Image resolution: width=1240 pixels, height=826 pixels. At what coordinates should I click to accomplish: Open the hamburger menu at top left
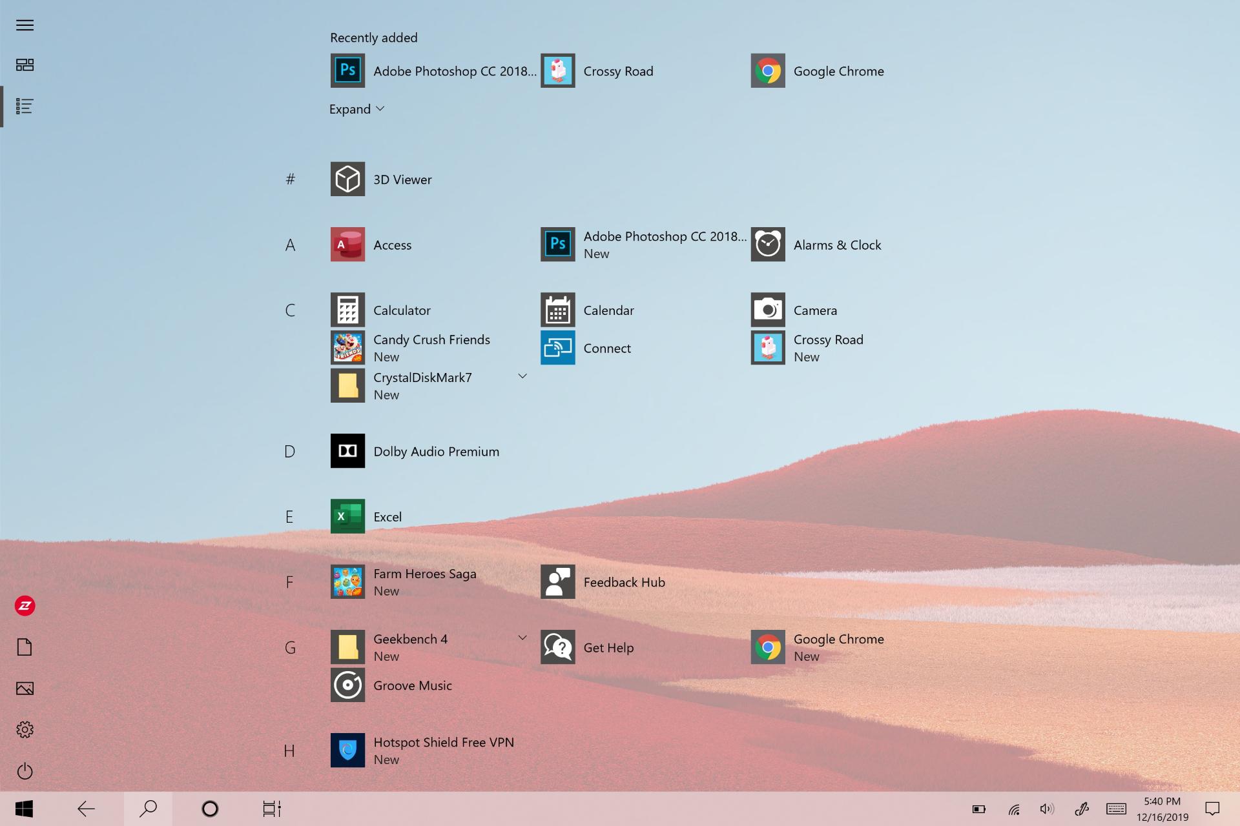click(x=25, y=25)
